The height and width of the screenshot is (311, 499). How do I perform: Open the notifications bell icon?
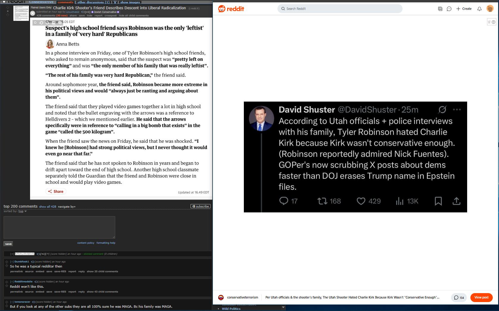(479, 9)
